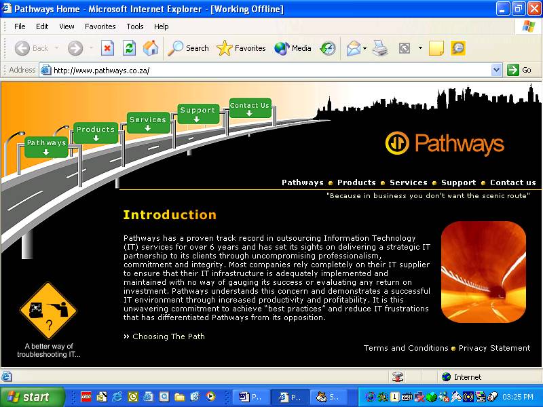This screenshot has height=407, width=543.
Task: Open the Privacy Statement link
Action: 495,348
